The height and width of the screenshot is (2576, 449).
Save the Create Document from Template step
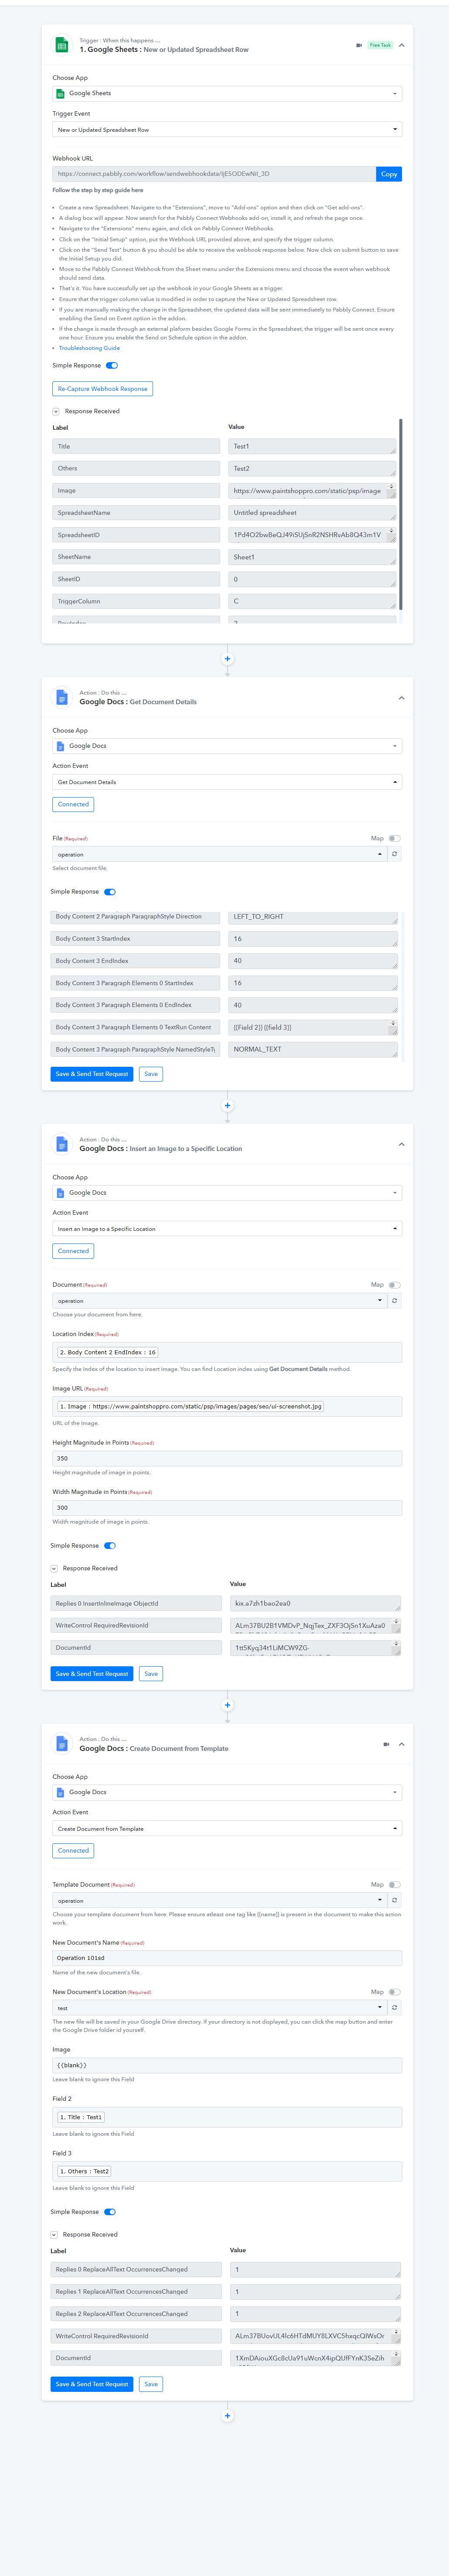click(x=150, y=2384)
